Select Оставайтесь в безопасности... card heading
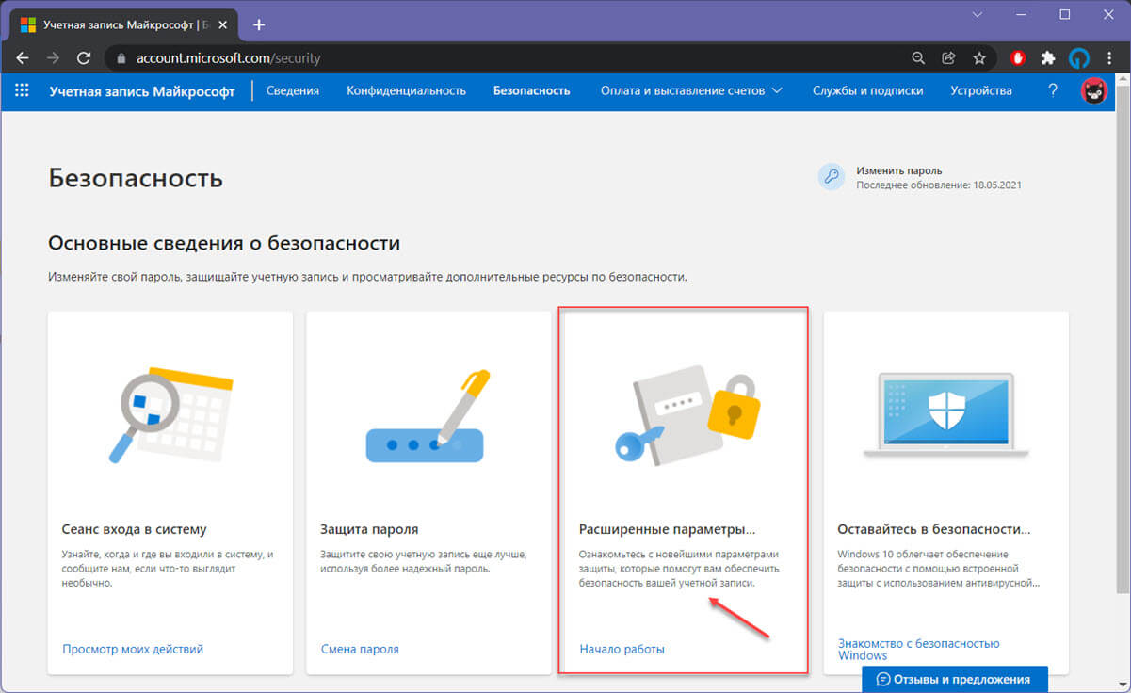Image resolution: width=1131 pixels, height=693 pixels. pos(934,529)
